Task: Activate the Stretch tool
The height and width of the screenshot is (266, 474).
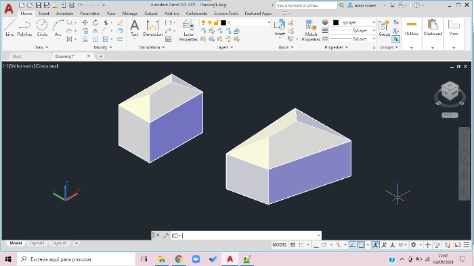Action: pos(85,39)
